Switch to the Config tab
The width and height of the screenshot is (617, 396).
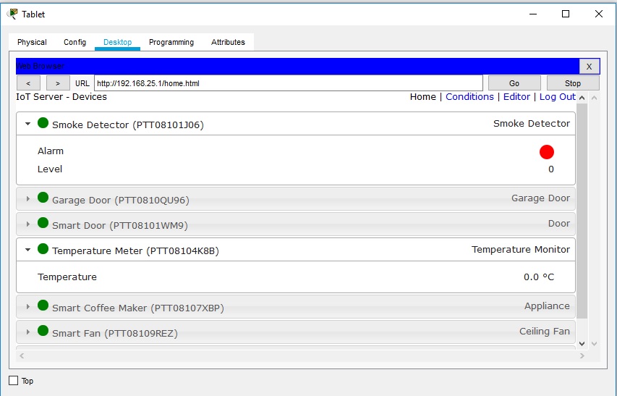(x=75, y=42)
